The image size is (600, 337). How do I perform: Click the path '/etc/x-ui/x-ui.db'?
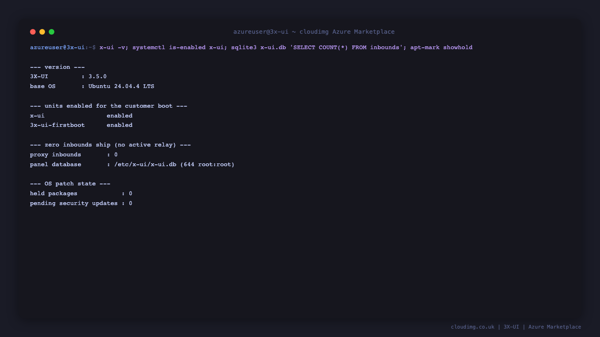click(145, 164)
